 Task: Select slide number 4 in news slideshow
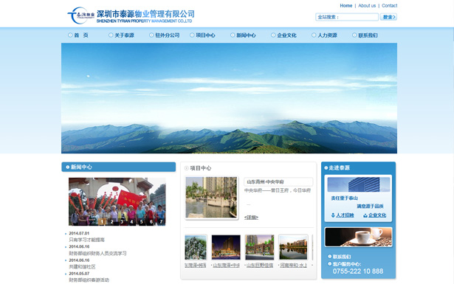(131, 222)
